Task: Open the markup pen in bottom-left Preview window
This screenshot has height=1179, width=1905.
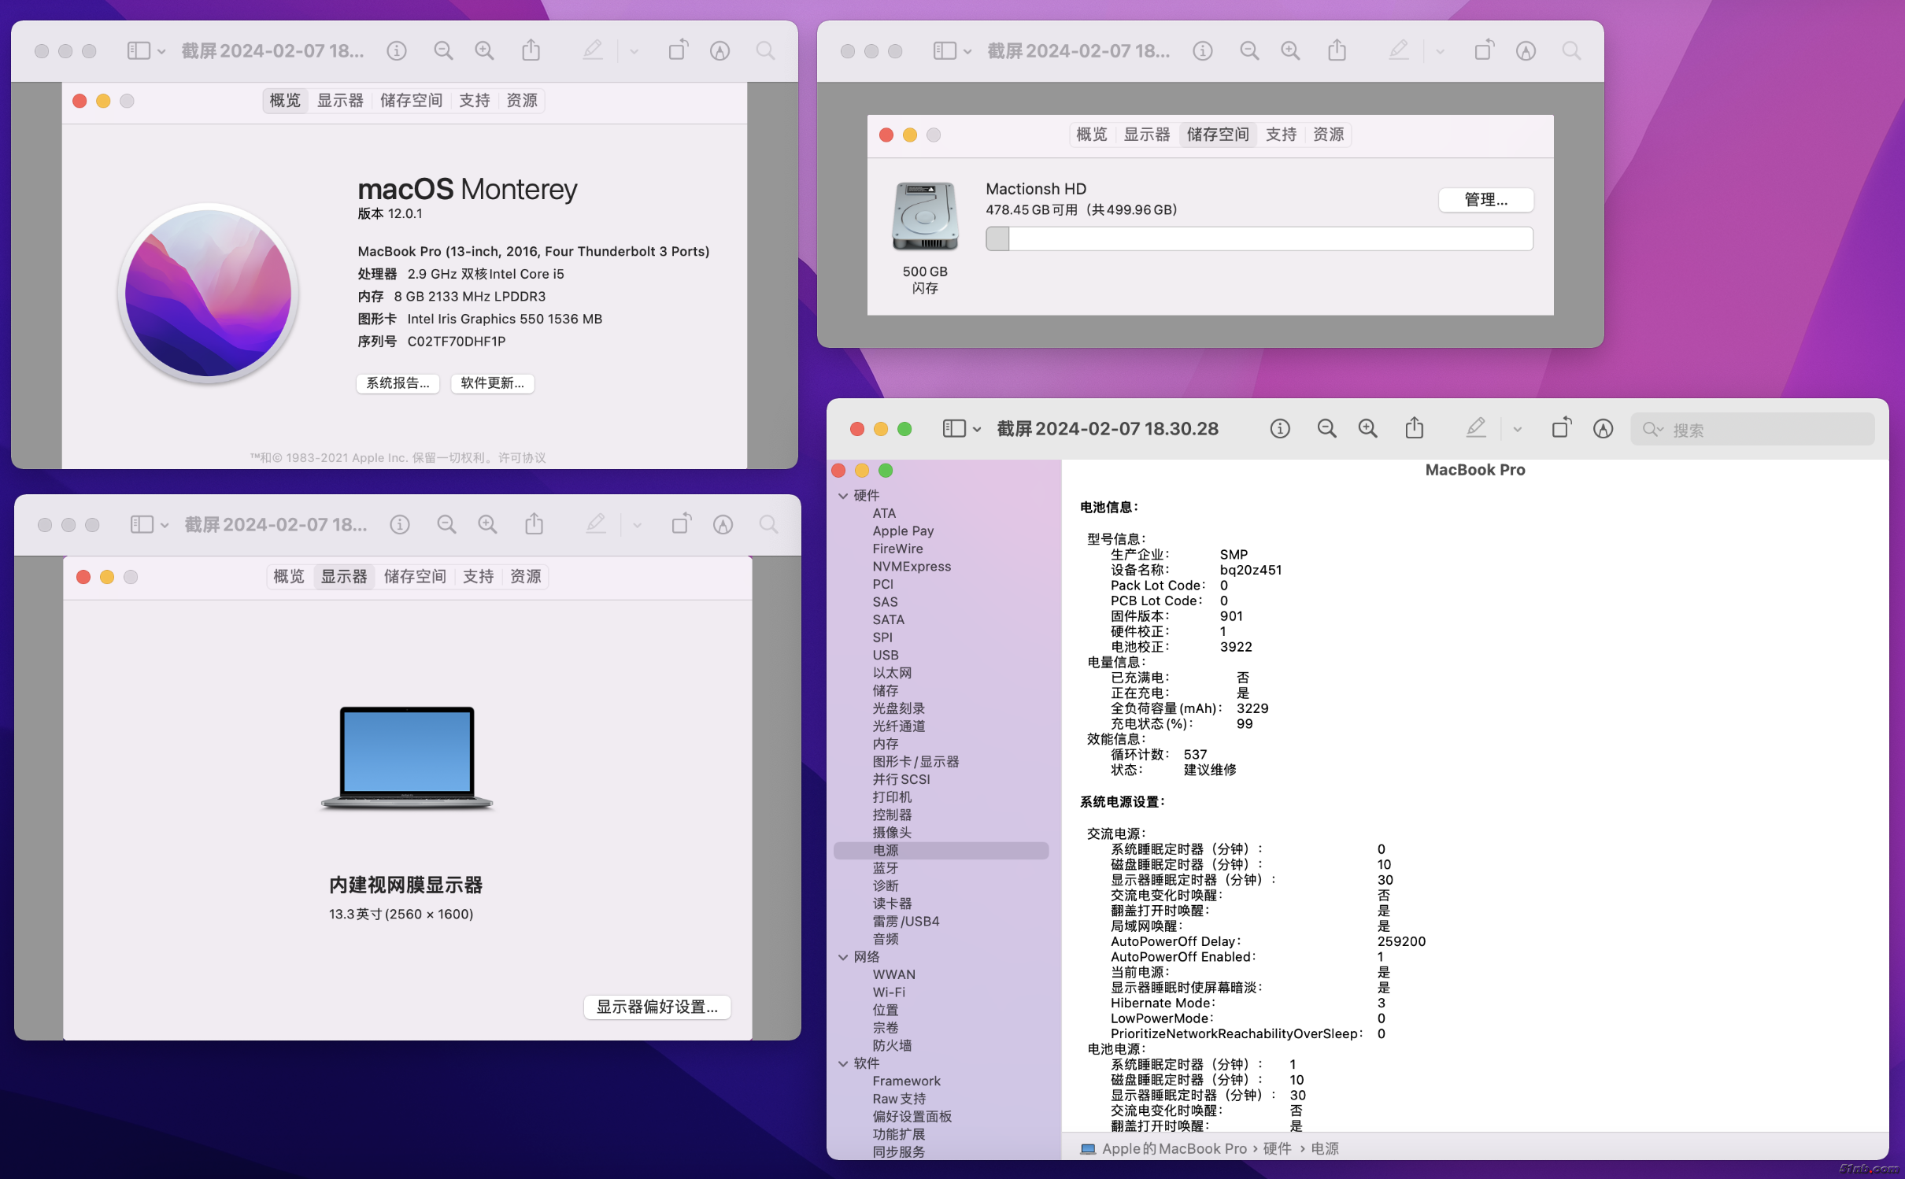Action: (596, 523)
